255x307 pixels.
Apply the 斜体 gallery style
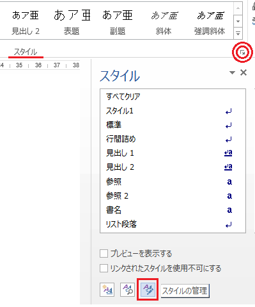tap(164, 22)
